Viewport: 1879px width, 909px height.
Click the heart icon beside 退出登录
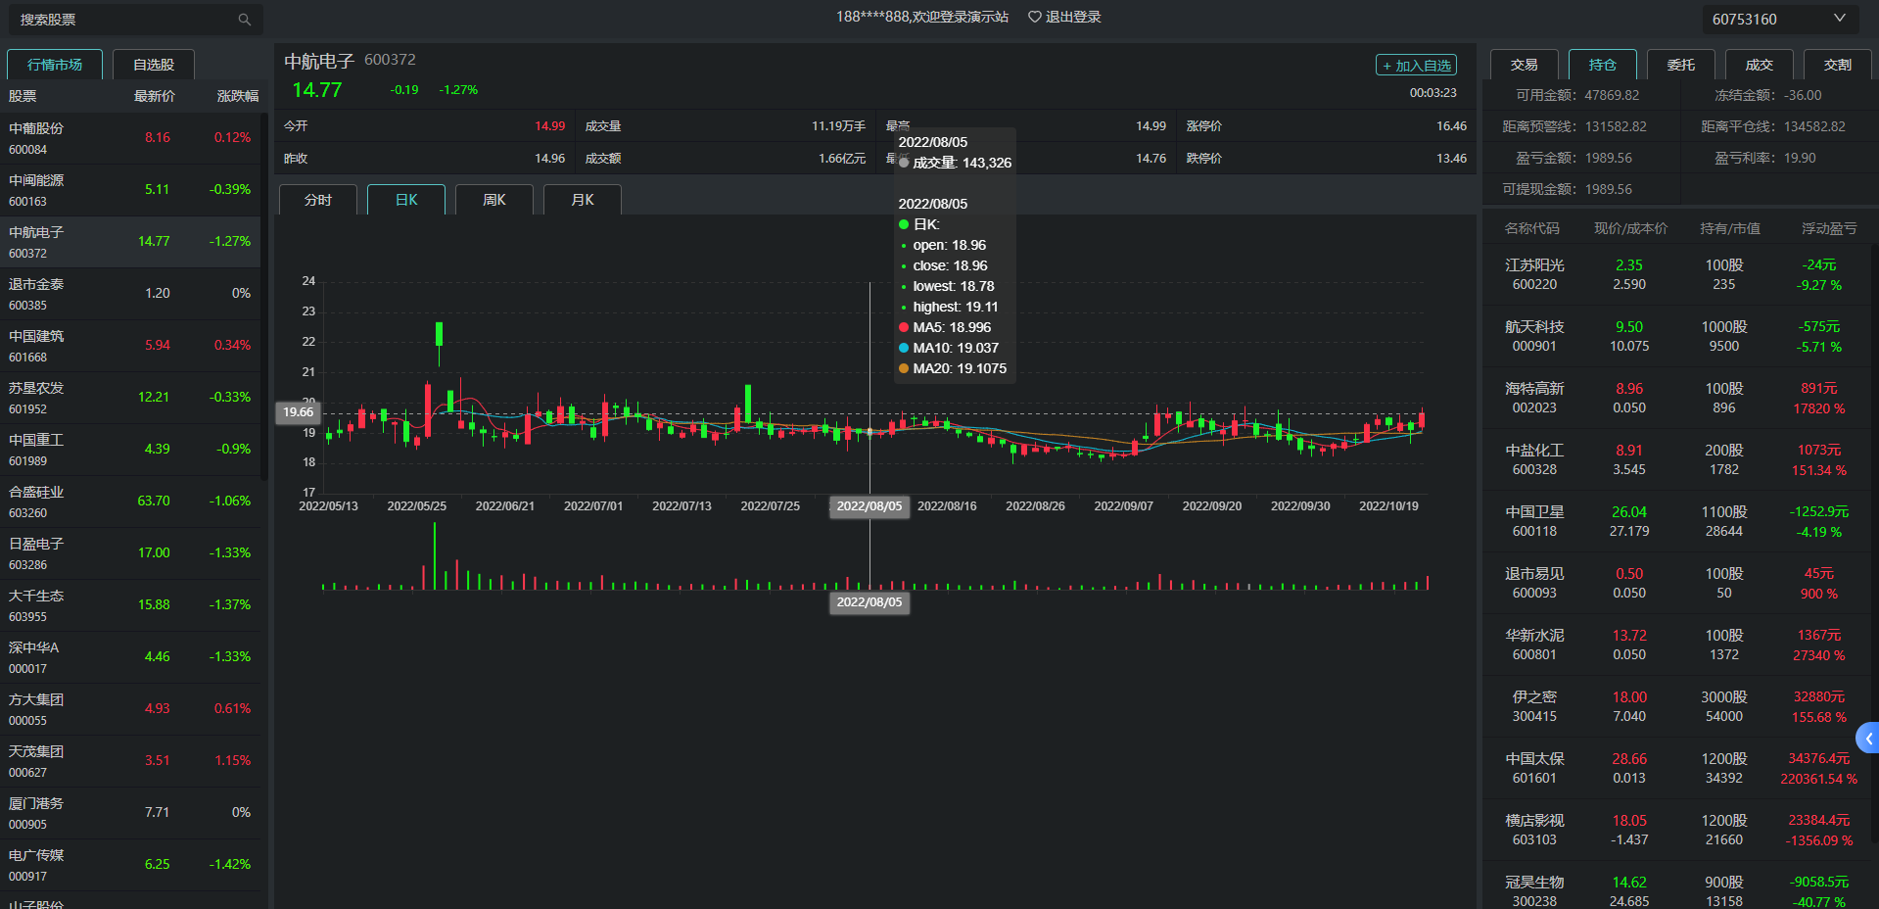tap(1034, 17)
